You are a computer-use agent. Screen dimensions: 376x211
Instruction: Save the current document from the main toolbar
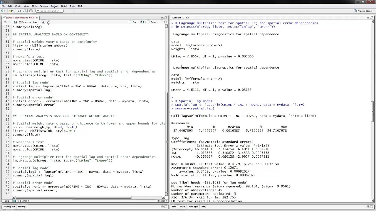pos(19,11)
